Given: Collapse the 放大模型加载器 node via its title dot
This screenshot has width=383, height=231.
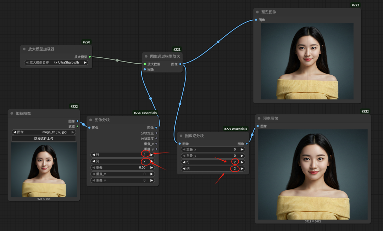Looking at the screenshot, I should 24,49.
